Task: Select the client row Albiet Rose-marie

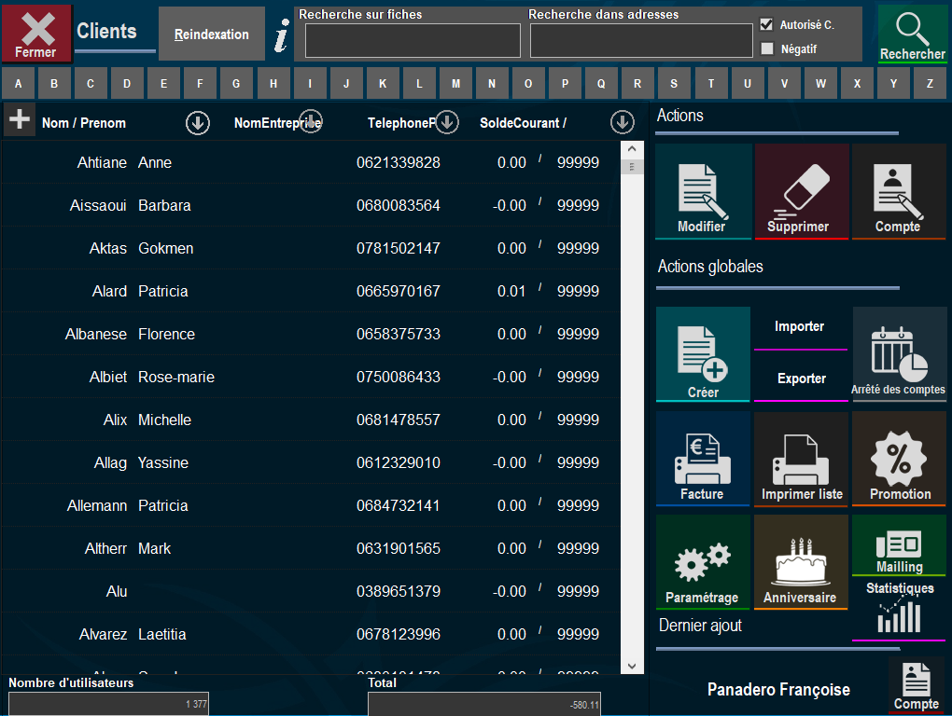Action: [310, 377]
